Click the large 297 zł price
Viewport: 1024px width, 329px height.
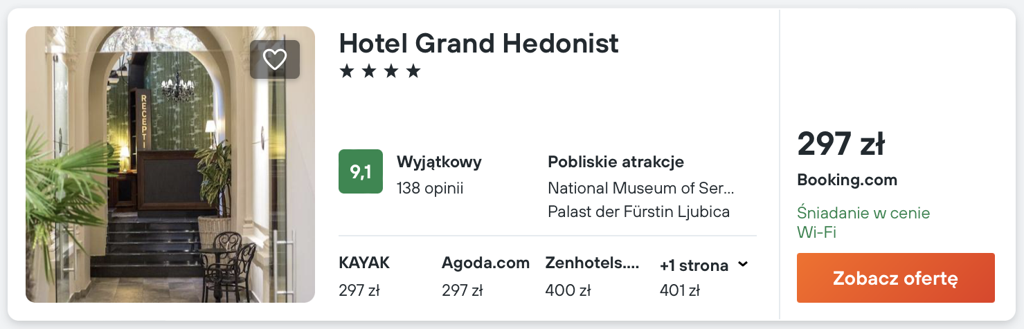click(841, 144)
